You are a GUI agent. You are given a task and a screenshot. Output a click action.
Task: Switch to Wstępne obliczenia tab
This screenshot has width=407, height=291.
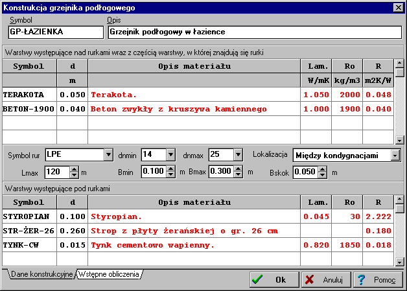(x=109, y=275)
